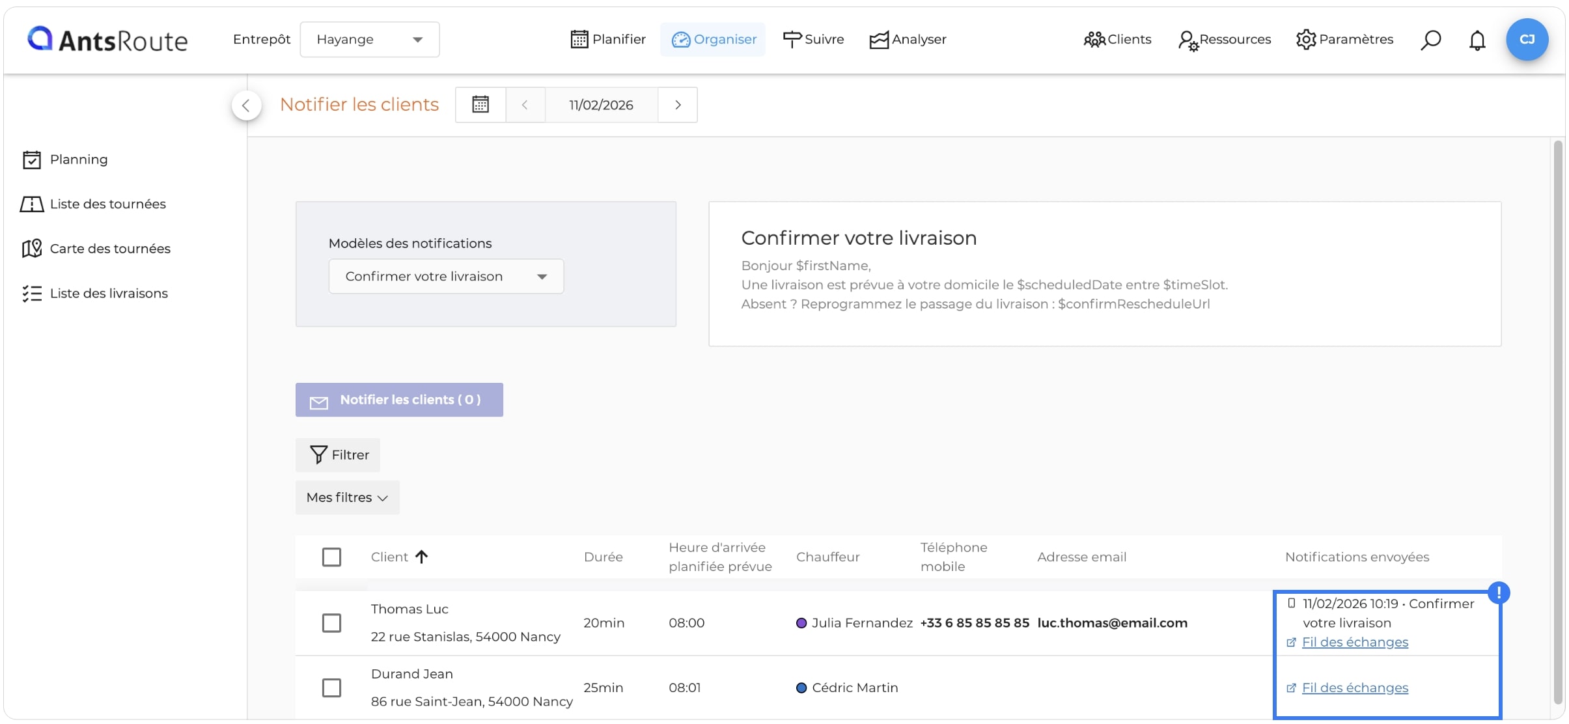Click the blue exclamation info badge
Viewport: 1569px width, 724px height.
tap(1499, 592)
